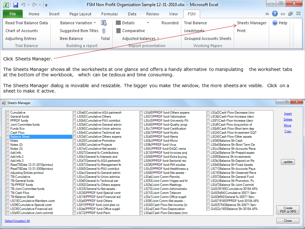Check LS{a2}Cash Flow-Decrease checkbox
Image resolution: width=305 pixels, height=229 pixels.
(x=208, y=113)
